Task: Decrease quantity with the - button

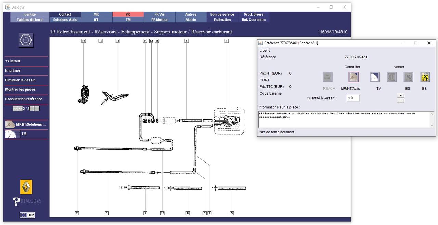Action: click(x=400, y=101)
